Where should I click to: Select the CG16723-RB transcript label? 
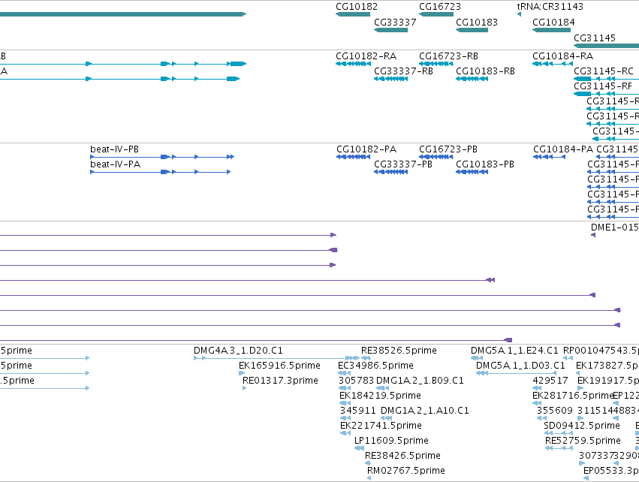click(x=448, y=56)
